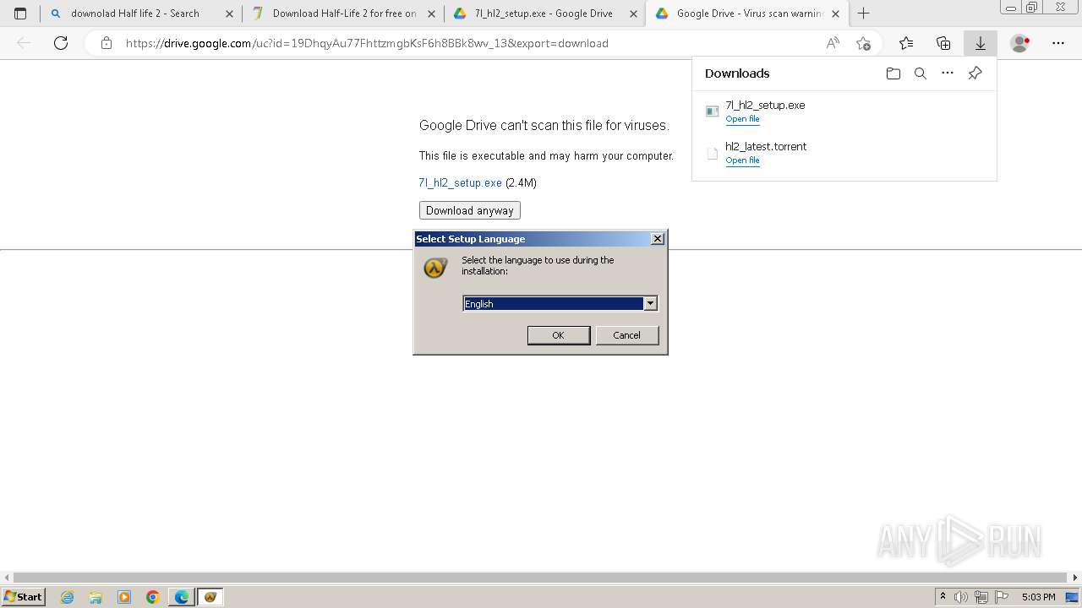Close the 'Download Half-Life 2 for free' tab
Image resolution: width=1082 pixels, height=608 pixels.
tap(431, 14)
